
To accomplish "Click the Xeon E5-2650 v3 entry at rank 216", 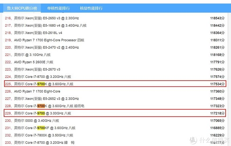I will [48, 18].
